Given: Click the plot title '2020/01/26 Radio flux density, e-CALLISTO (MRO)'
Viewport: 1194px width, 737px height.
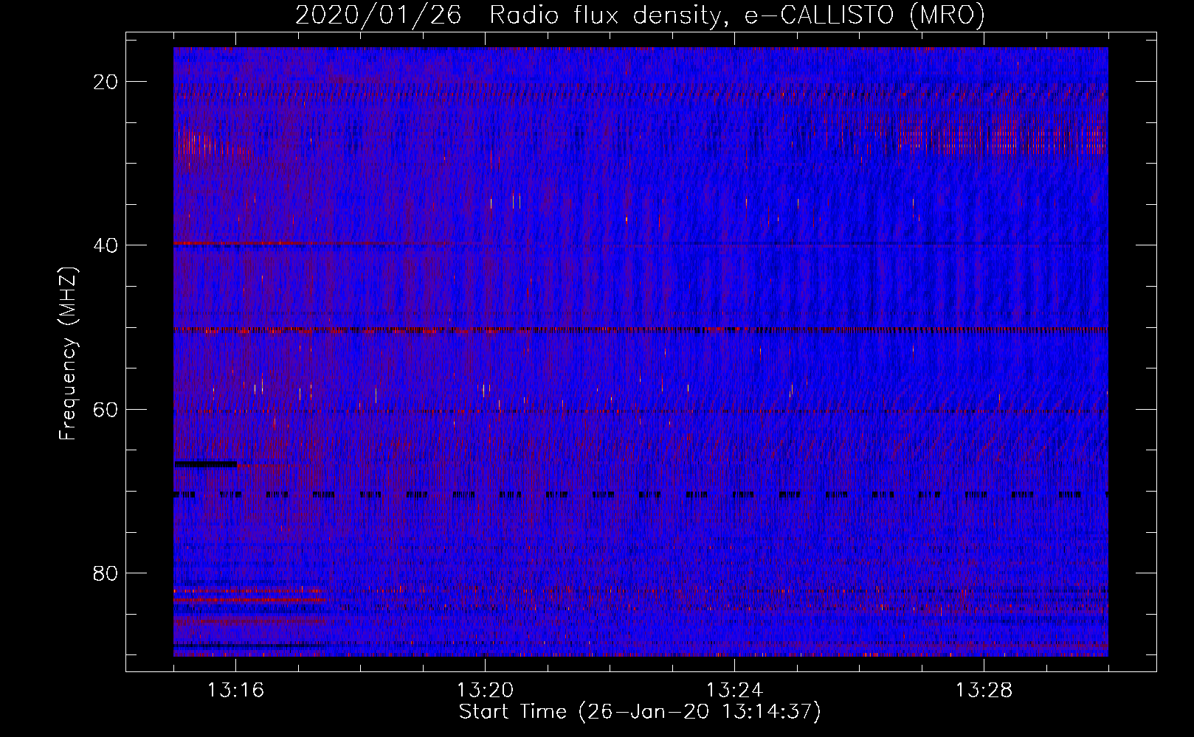Looking at the screenshot, I should coord(640,15).
